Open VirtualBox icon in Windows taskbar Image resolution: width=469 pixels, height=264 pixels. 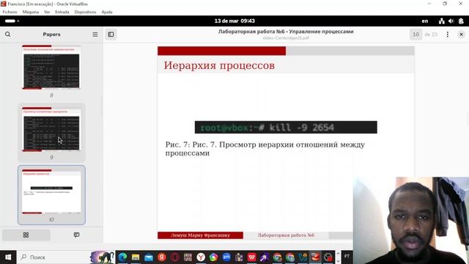(315, 257)
